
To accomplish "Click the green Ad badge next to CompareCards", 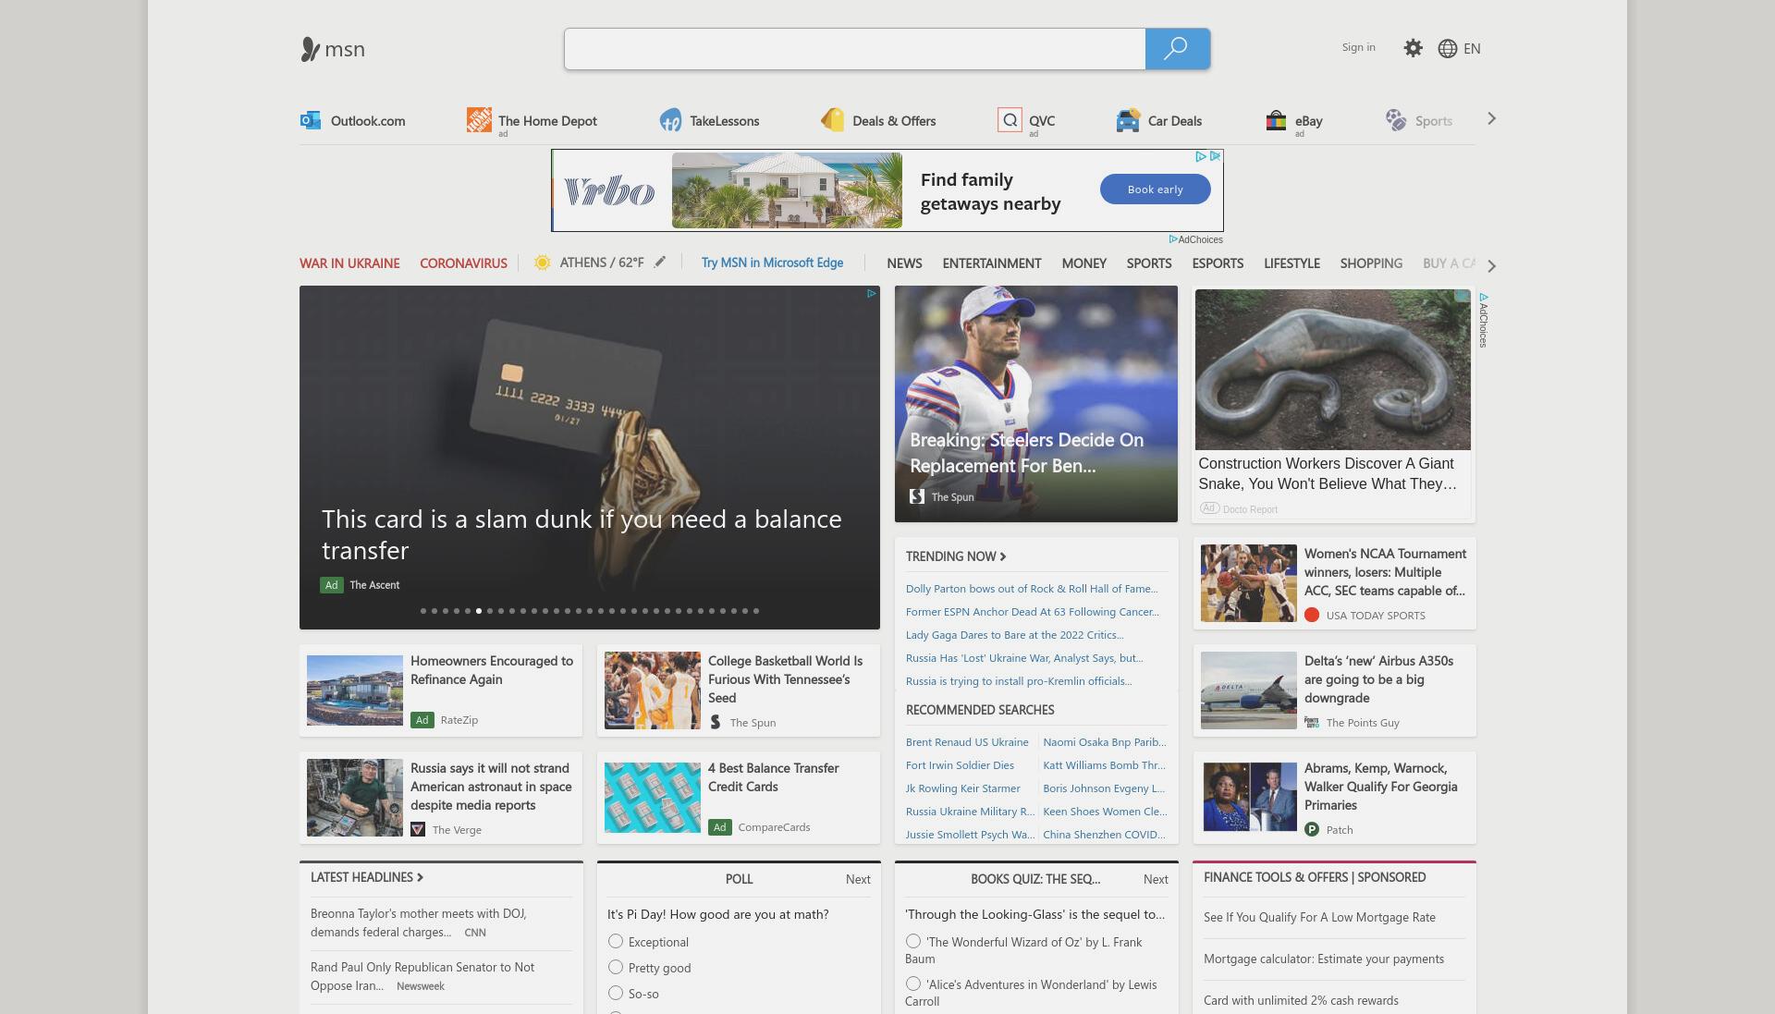I will pos(720,827).
